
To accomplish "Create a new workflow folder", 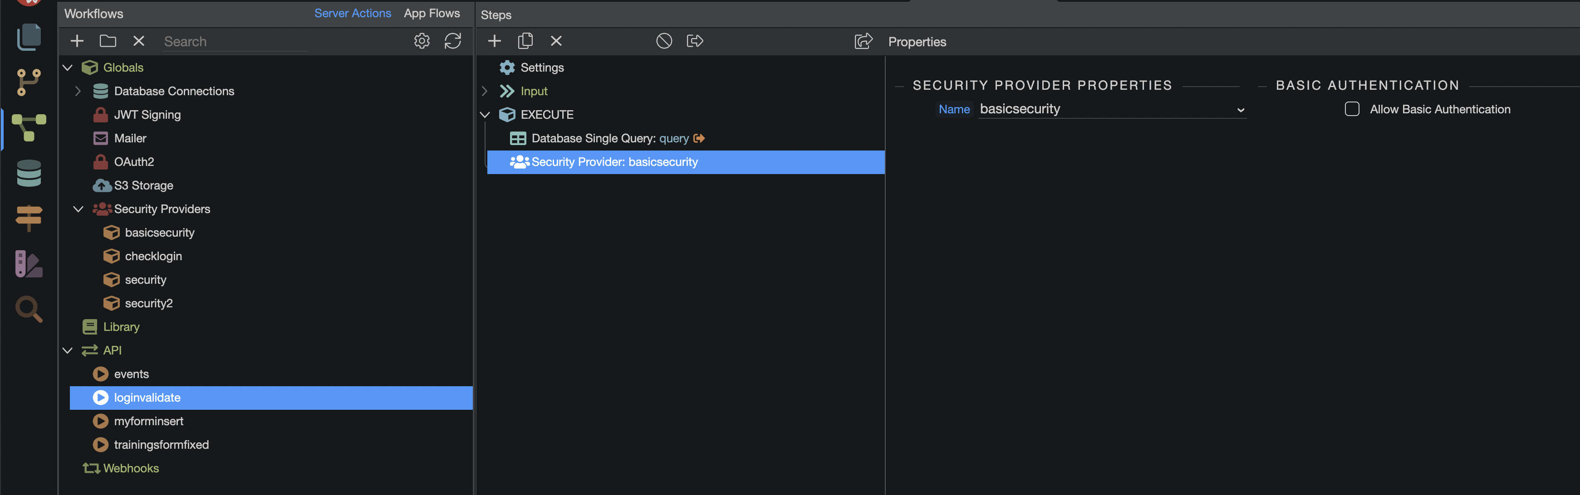I will (x=108, y=41).
